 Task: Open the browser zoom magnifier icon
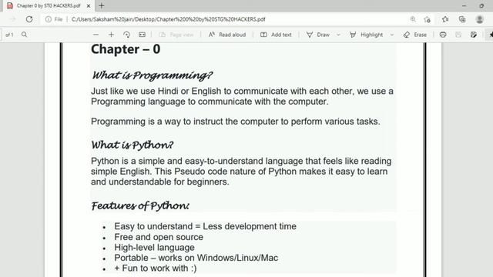coord(413,19)
